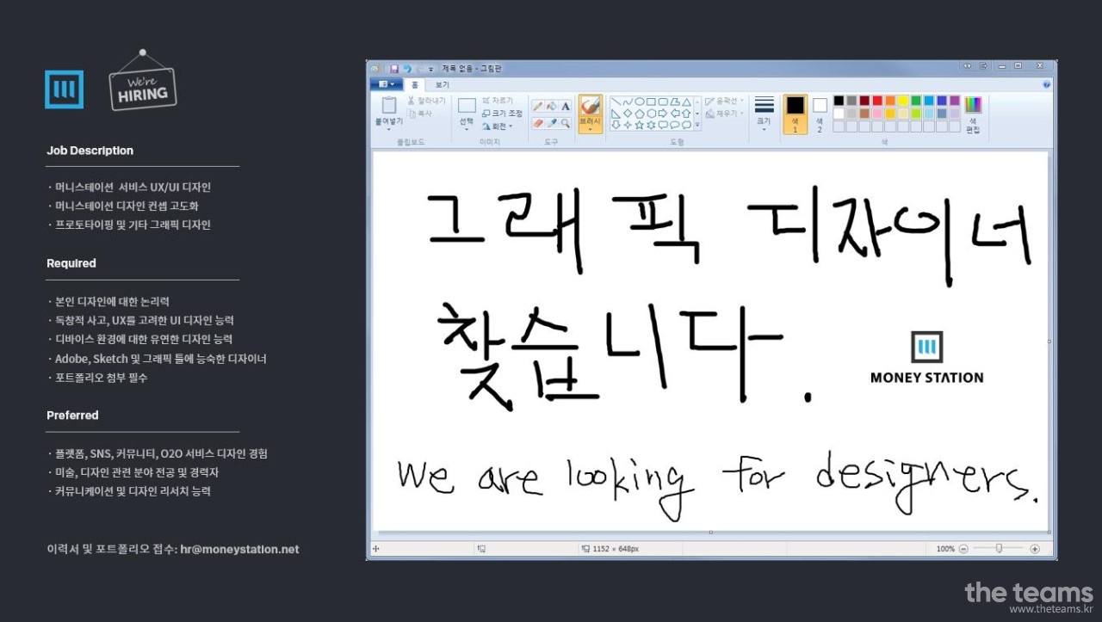Expand the Brushes (브러시) dropdown arrow
The height and width of the screenshot is (622, 1102).
[590, 130]
